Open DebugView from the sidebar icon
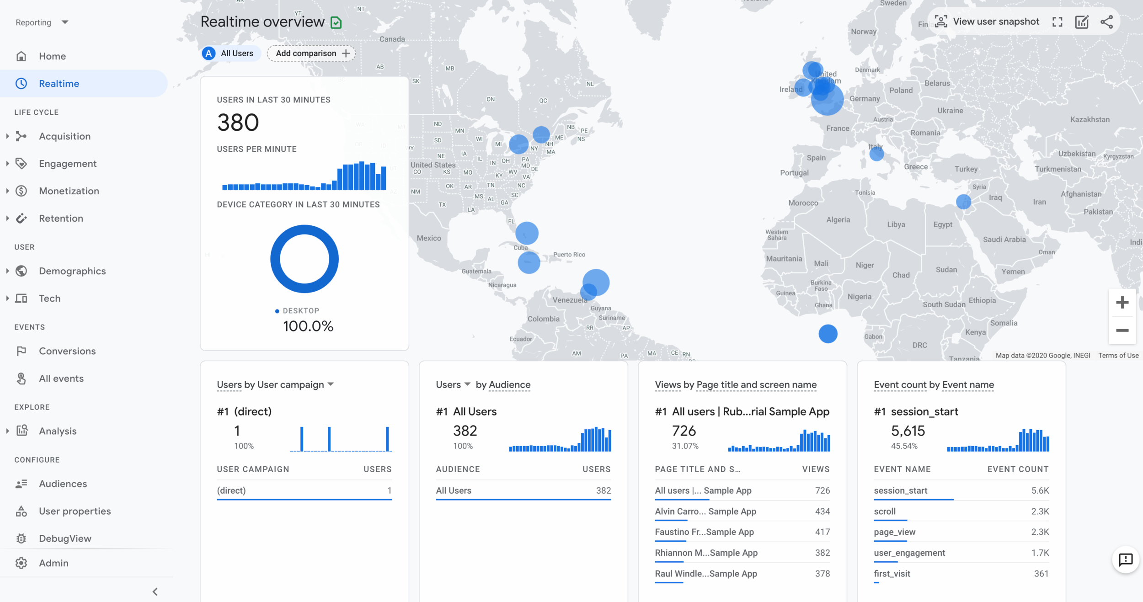 pos(21,538)
